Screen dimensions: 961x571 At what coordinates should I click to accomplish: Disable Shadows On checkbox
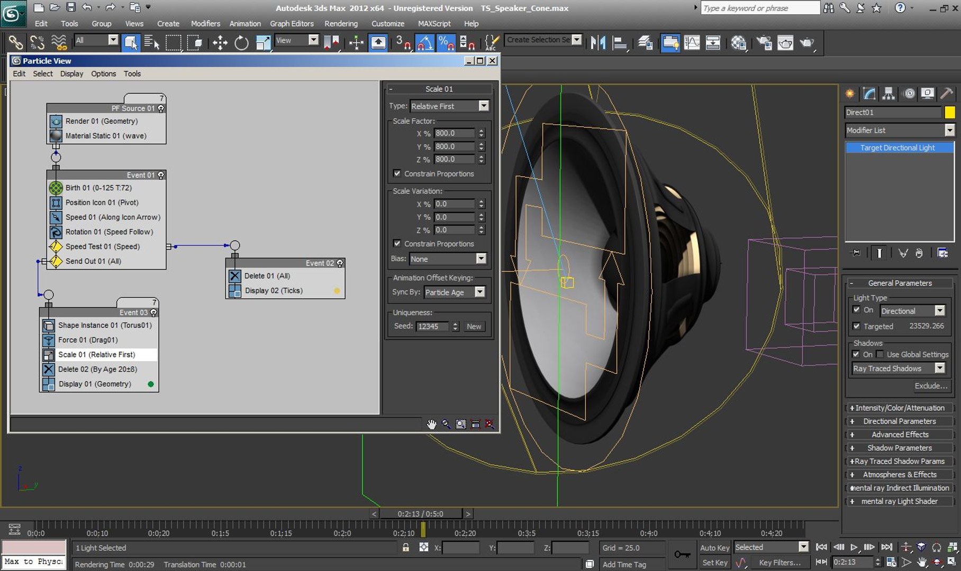coord(856,354)
